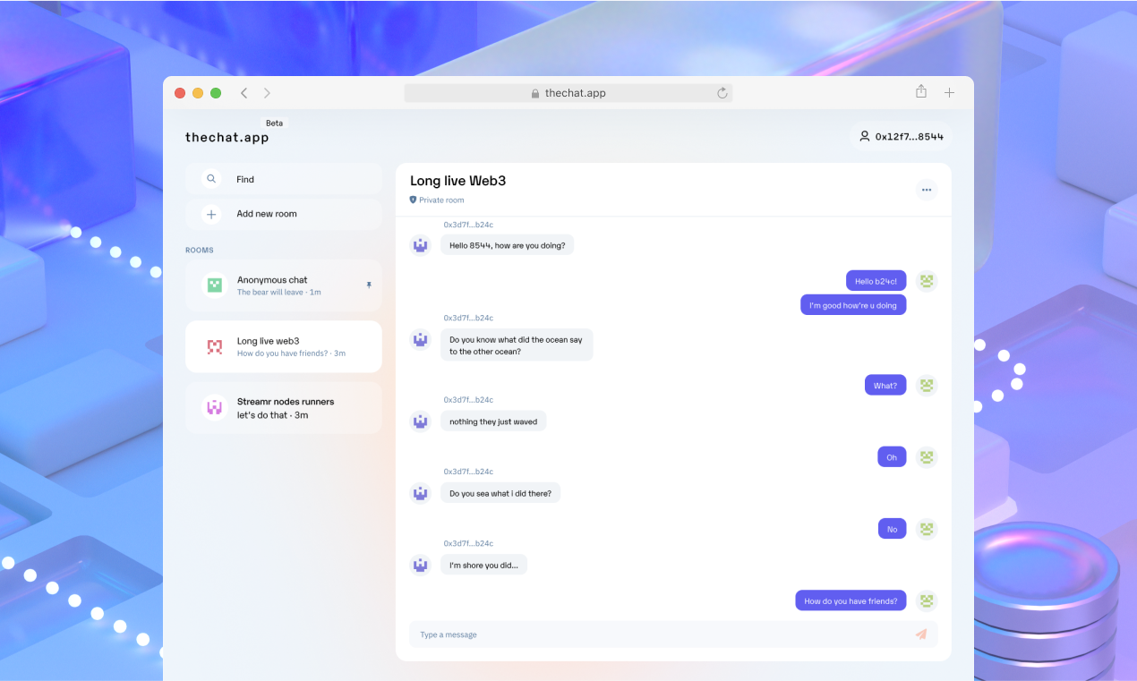Open the browser share icon
This screenshot has width=1137, height=681.
tap(921, 92)
